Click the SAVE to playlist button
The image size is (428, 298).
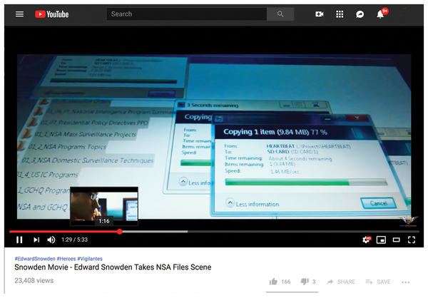tap(378, 282)
